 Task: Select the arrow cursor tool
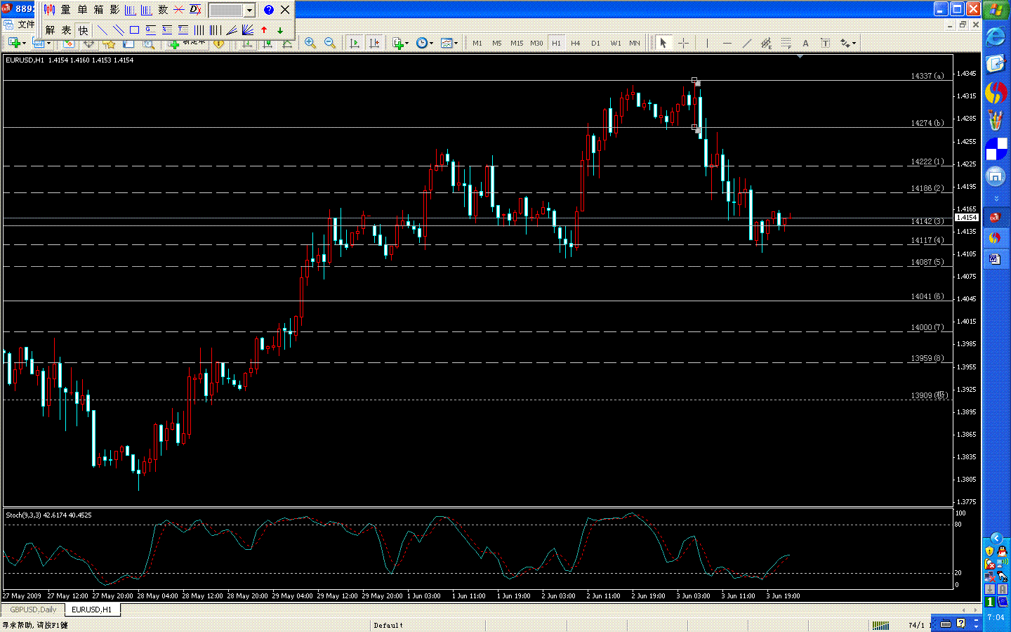(663, 44)
